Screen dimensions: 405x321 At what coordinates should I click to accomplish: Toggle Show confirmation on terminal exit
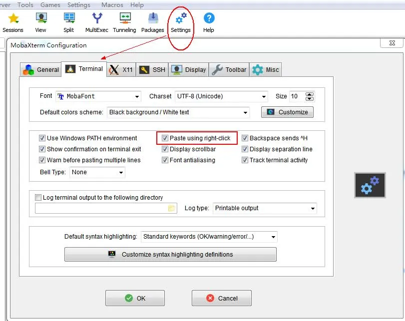click(x=42, y=149)
